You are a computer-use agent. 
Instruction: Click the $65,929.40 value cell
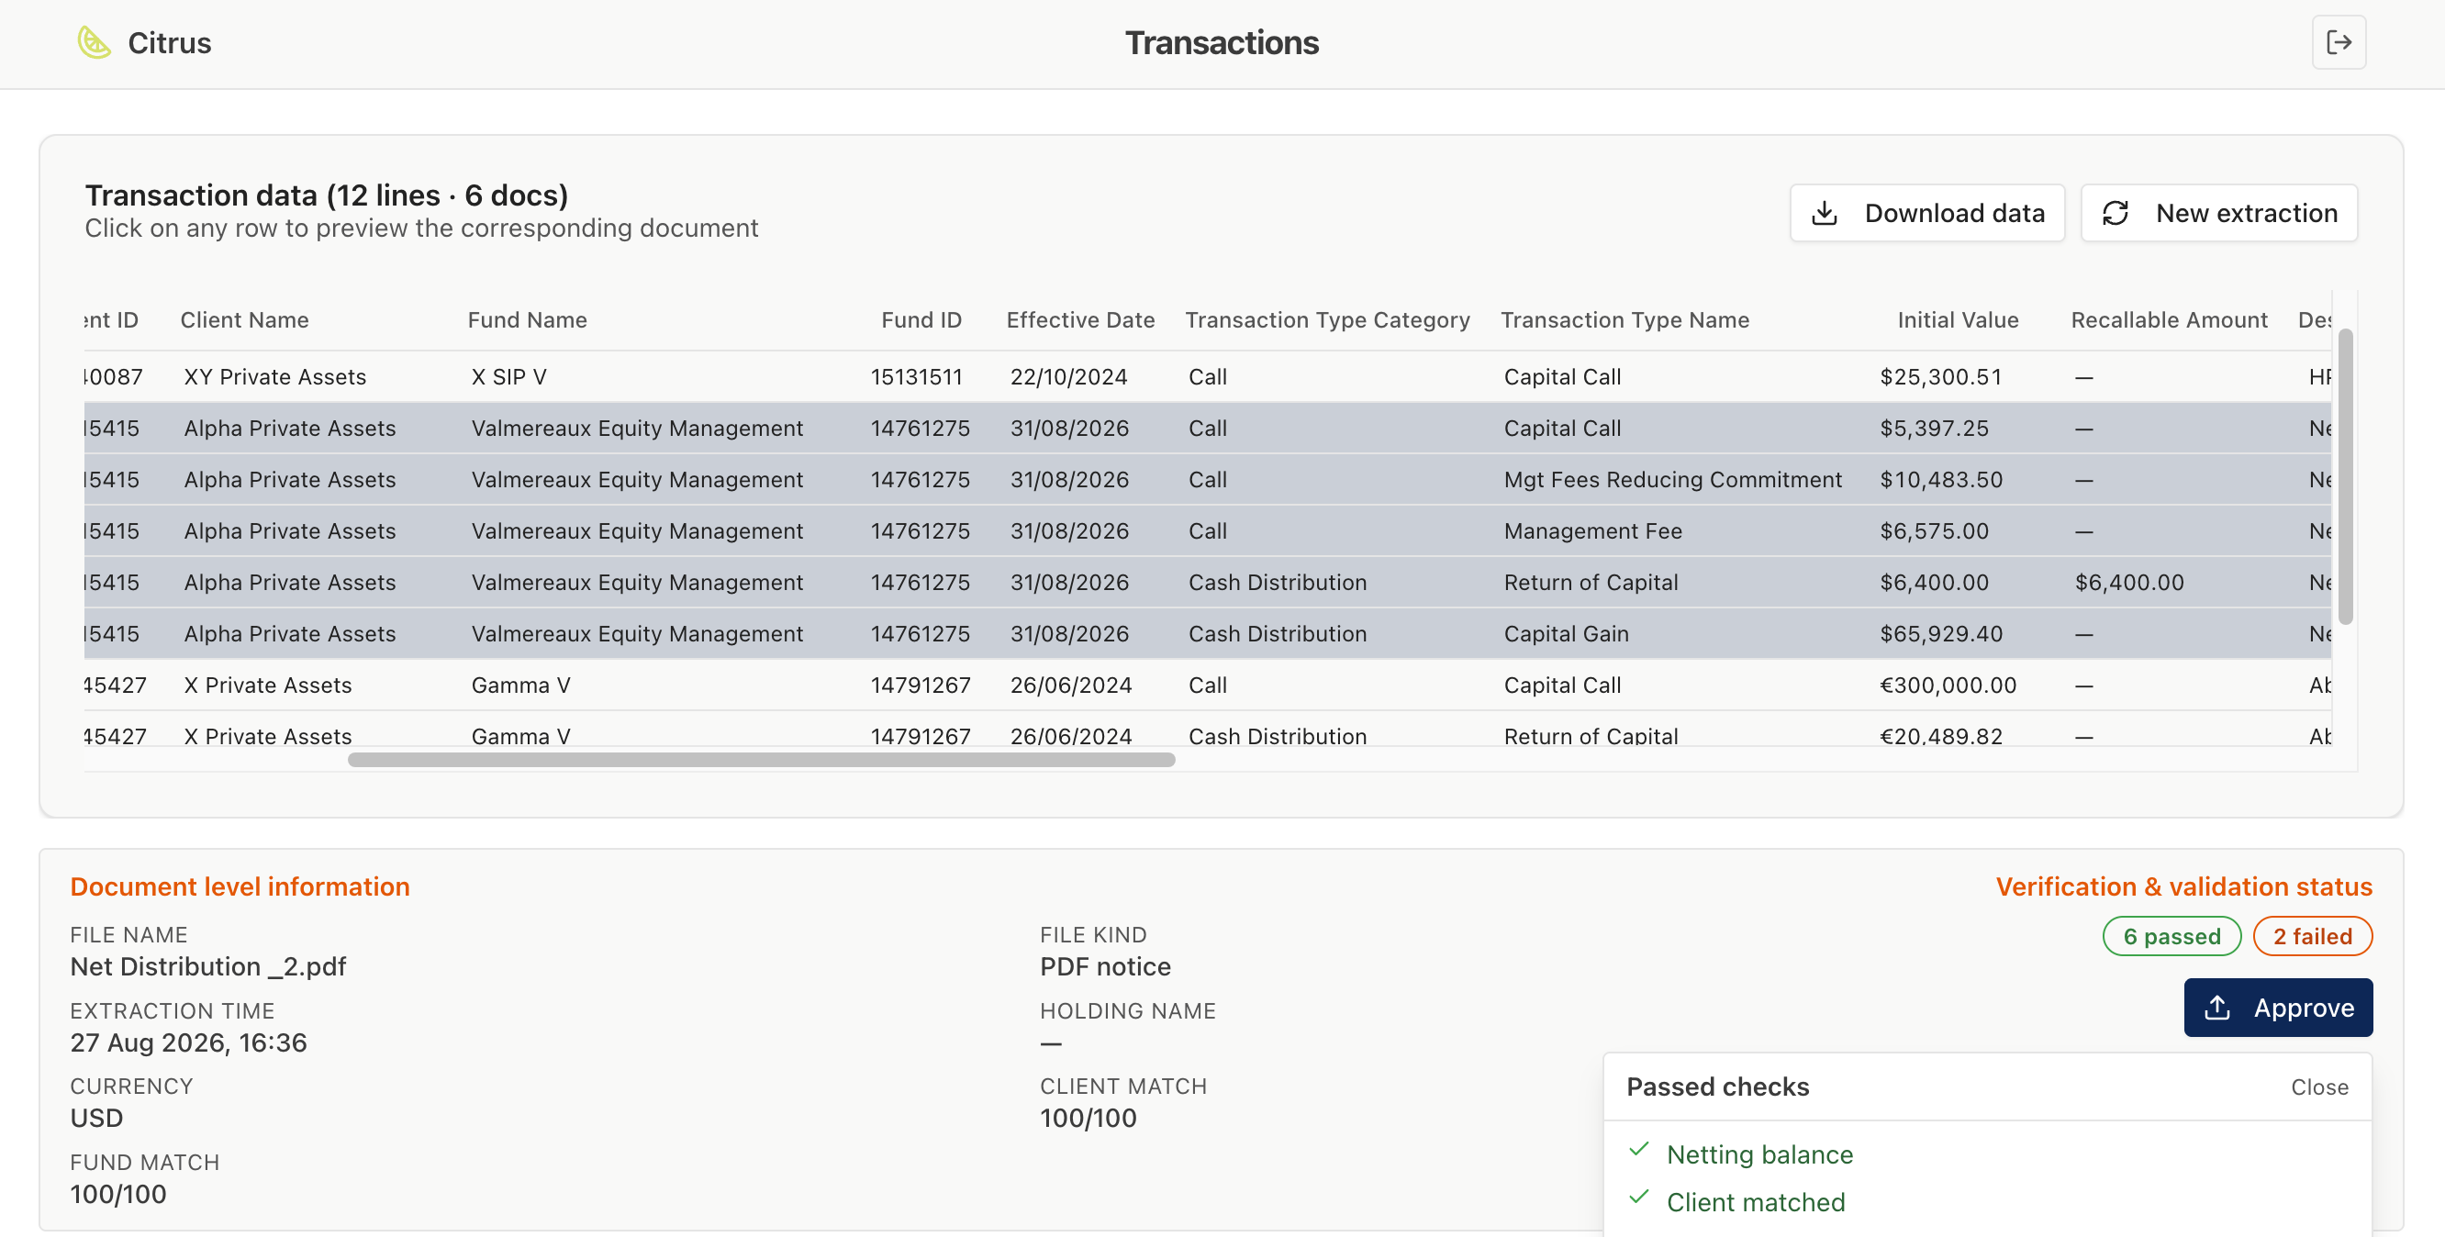pos(1940,633)
